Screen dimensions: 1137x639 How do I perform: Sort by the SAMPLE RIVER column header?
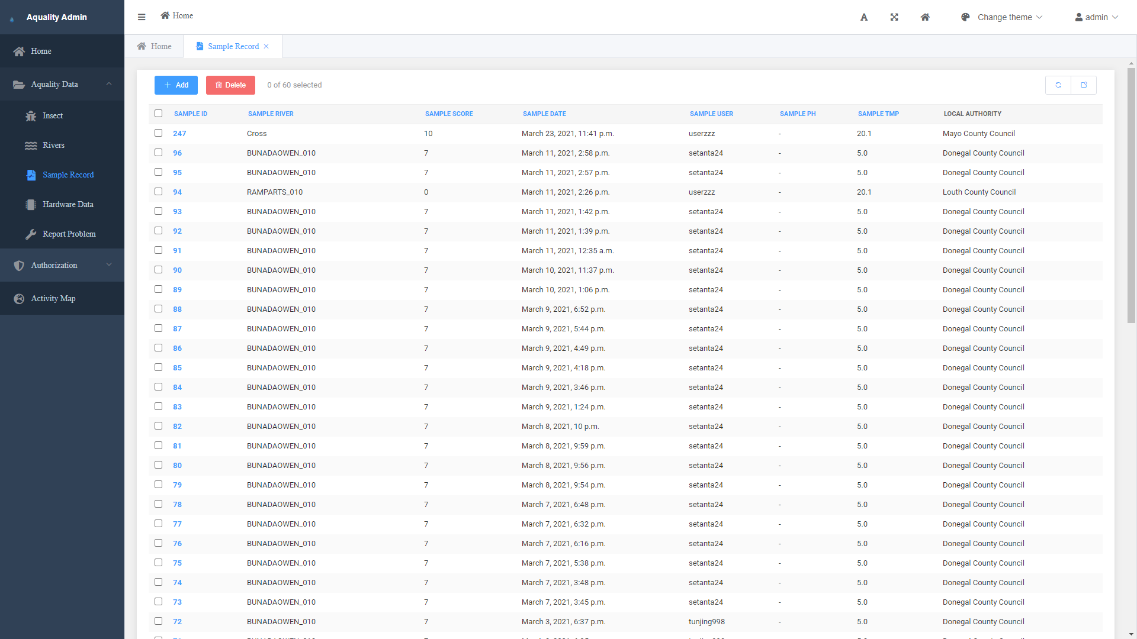[x=271, y=114]
